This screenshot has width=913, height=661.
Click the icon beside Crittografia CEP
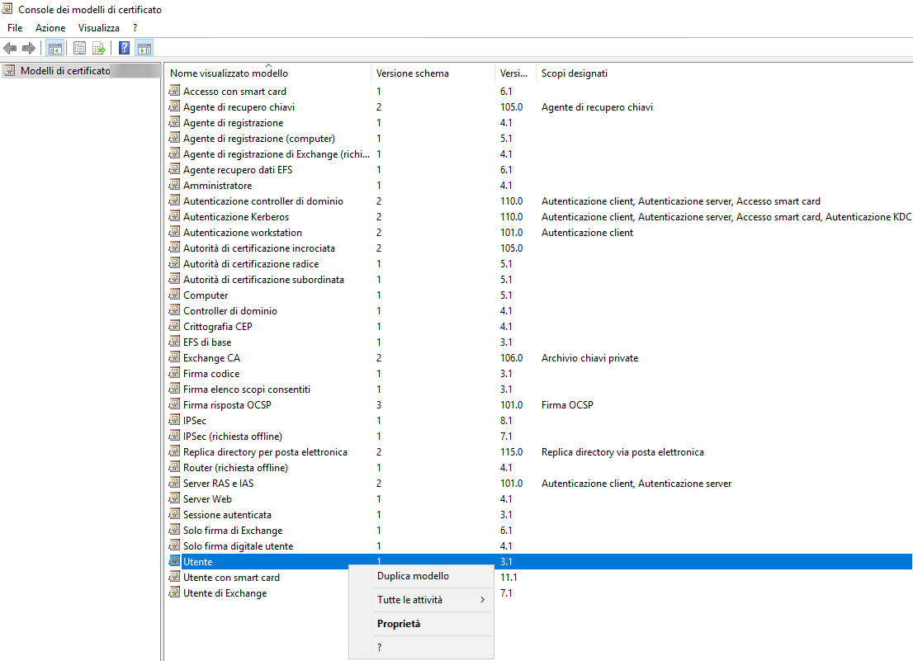click(174, 326)
